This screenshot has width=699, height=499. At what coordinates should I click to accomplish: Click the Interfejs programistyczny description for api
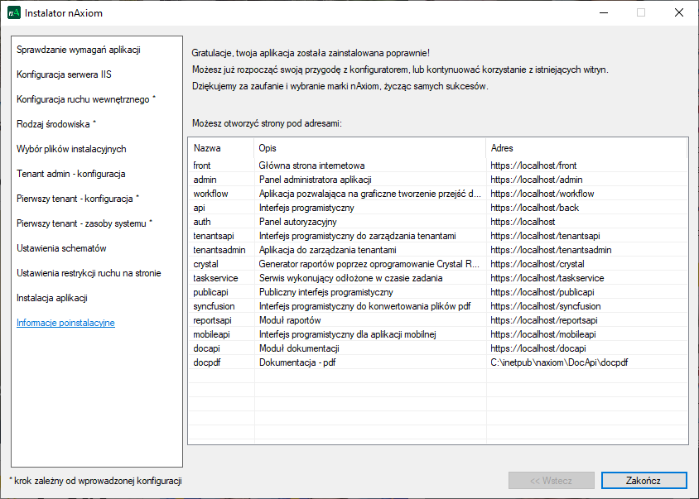click(x=306, y=208)
